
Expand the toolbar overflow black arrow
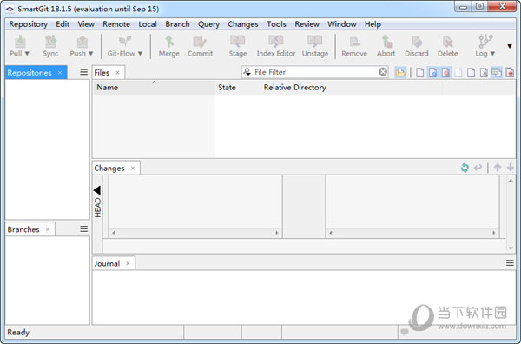pos(510,46)
